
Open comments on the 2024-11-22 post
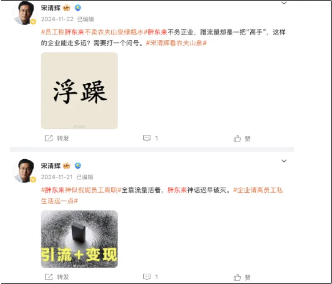[147, 138]
